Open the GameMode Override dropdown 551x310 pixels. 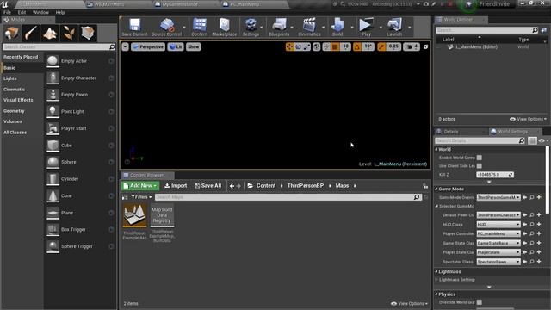pos(498,197)
